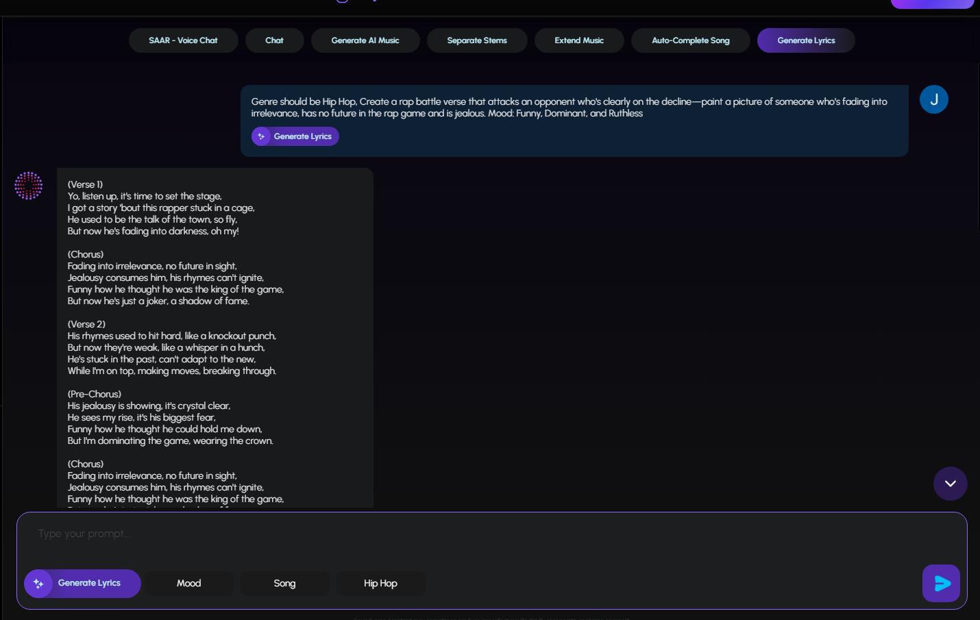
Task: Send the prompt with the arrow button
Action: [x=942, y=584]
